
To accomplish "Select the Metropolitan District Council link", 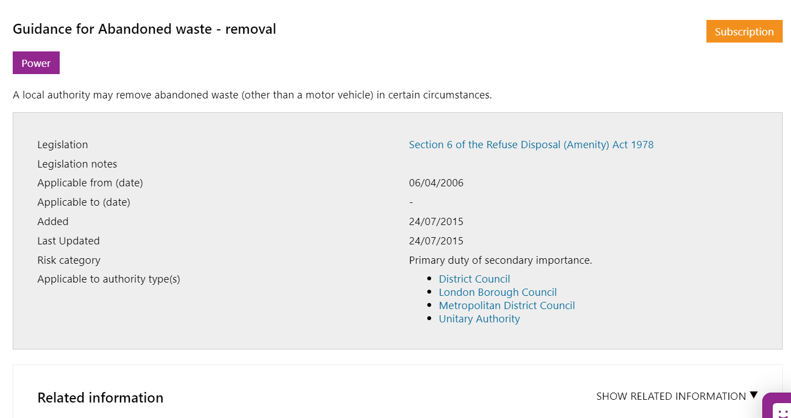I will click(507, 306).
